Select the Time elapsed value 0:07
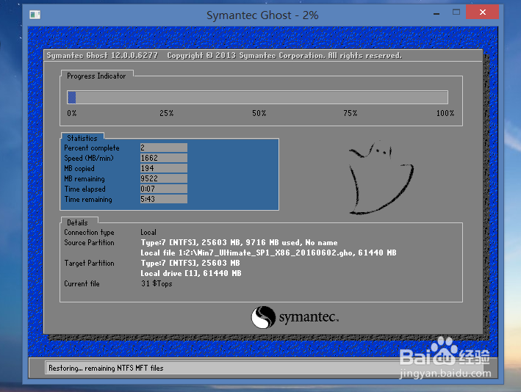Image resolution: width=521 pixels, height=392 pixels. [x=163, y=189]
